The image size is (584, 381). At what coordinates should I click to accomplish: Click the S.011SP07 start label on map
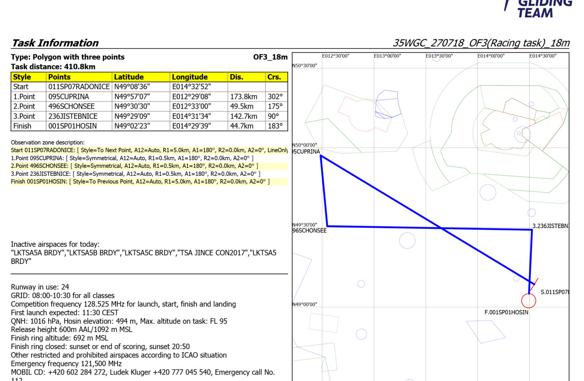click(554, 292)
